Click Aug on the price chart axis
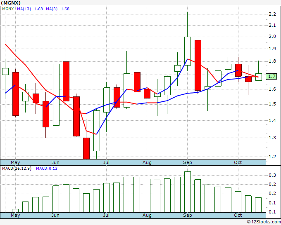281x225 pixels. (x=147, y=162)
